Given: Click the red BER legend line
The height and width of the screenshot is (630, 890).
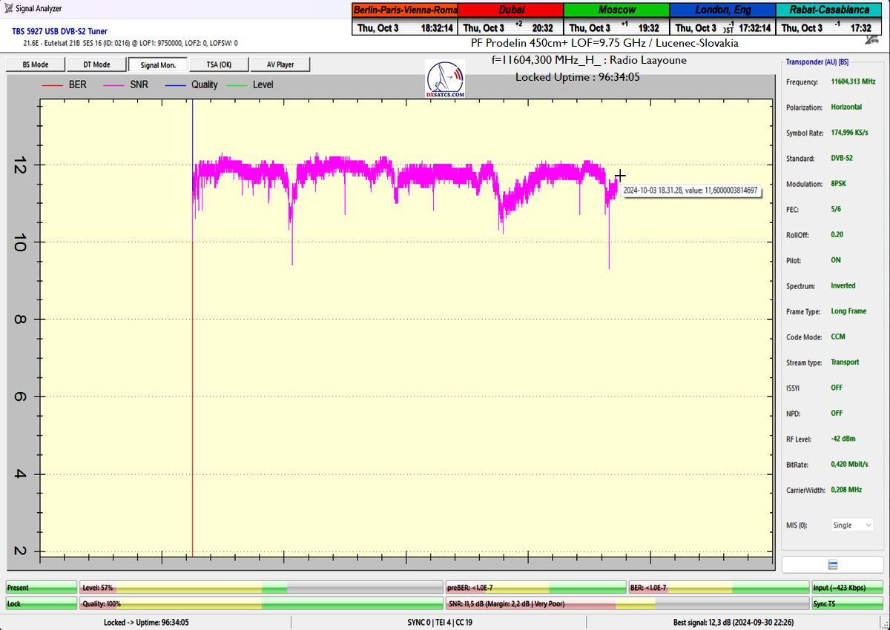Looking at the screenshot, I should click(53, 85).
